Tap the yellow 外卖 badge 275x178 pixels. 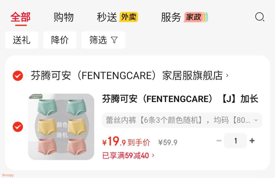point(128,17)
